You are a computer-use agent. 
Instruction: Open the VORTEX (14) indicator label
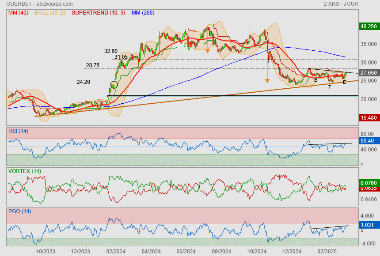(x=25, y=171)
